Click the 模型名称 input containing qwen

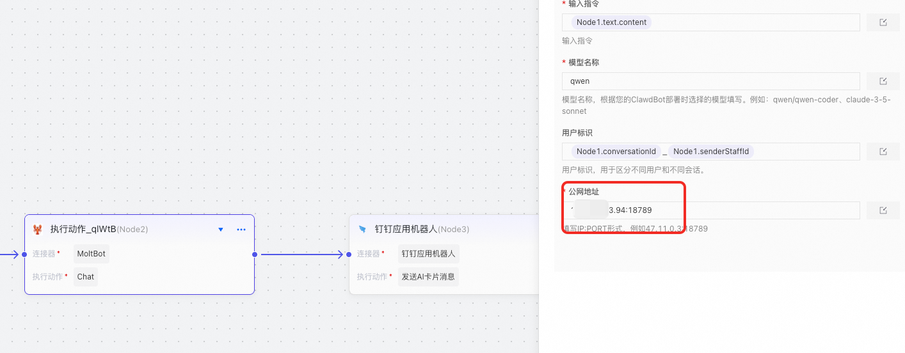point(711,81)
